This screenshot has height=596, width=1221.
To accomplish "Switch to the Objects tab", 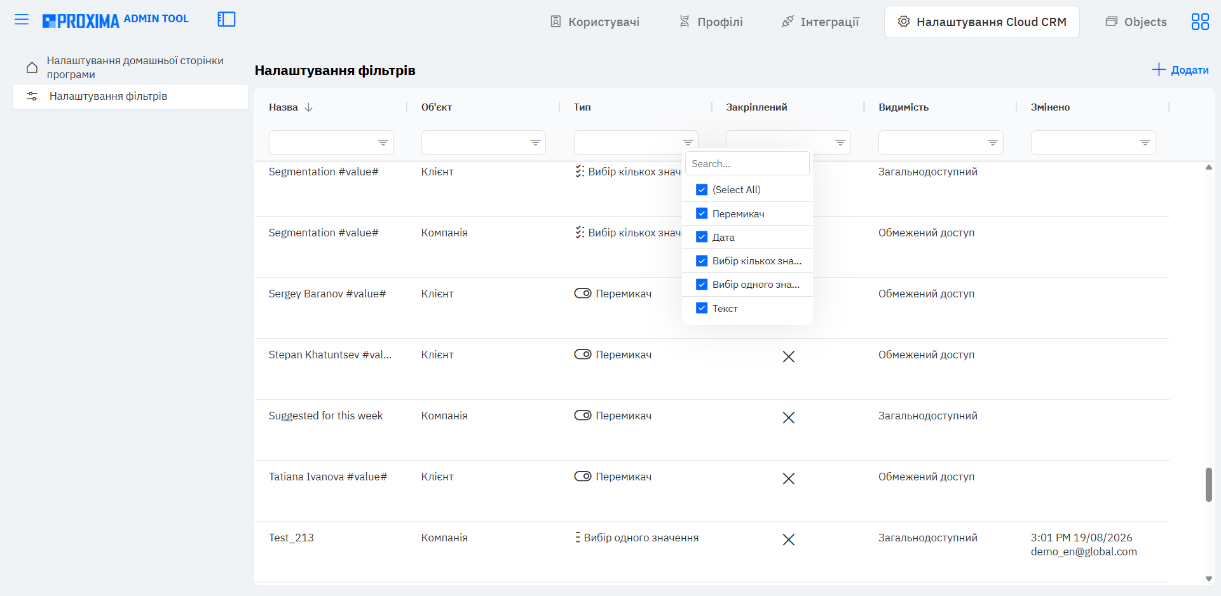I will pos(1136,22).
